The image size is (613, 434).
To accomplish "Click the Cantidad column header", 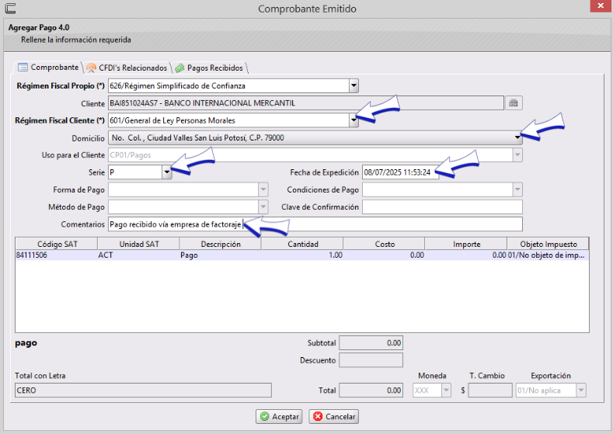I will (302, 244).
